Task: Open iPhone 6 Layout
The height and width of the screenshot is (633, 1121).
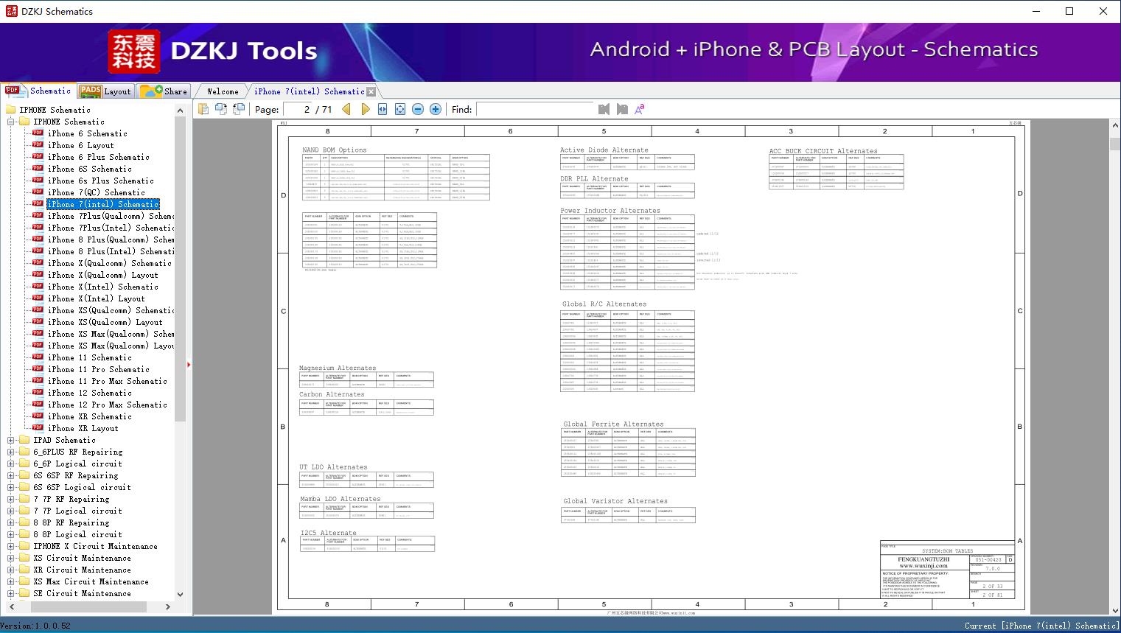Action: 81,145
